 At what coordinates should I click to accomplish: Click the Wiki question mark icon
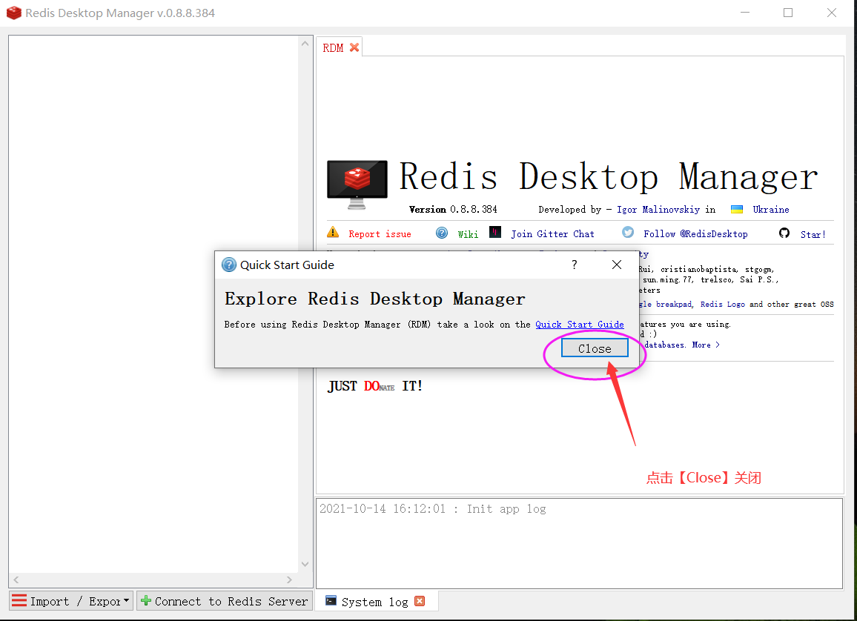pos(442,233)
